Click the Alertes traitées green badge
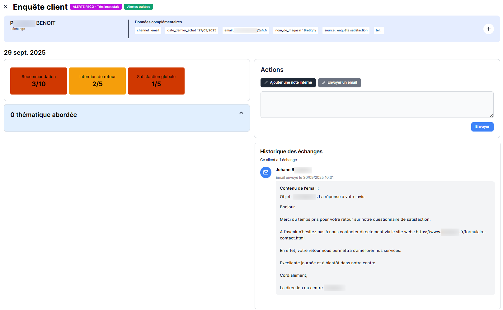The image size is (503, 310). tap(139, 7)
